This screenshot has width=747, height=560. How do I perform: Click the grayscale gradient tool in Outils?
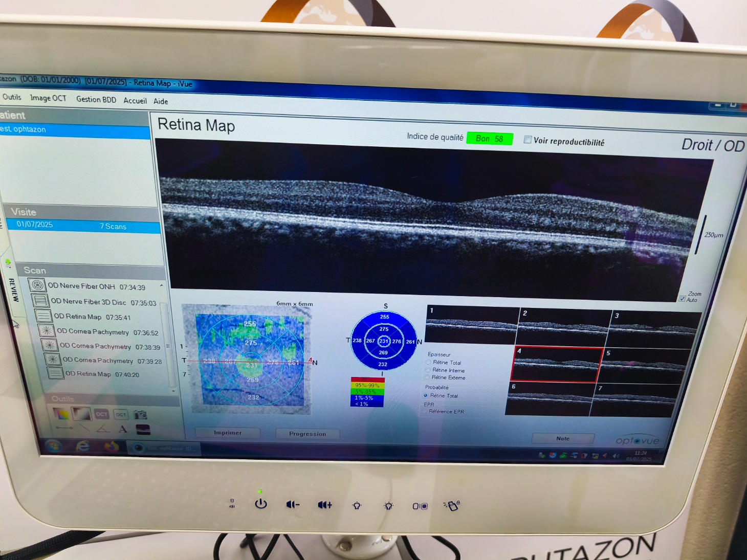coord(81,413)
